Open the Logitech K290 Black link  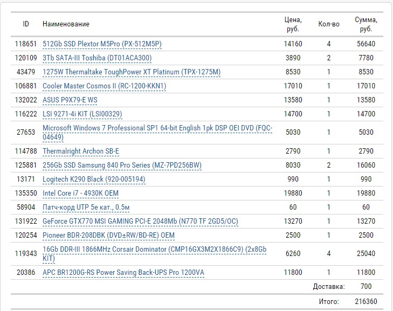coord(94,179)
